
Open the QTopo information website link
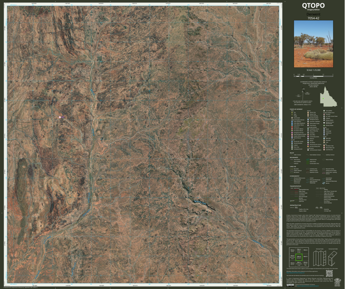(296, 273)
